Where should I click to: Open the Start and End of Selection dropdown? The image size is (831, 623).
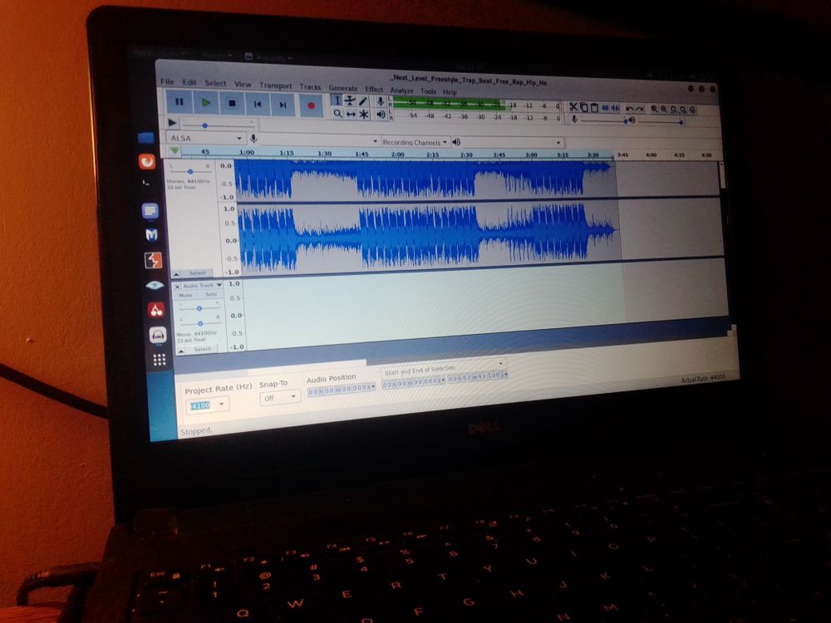tap(443, 368)
